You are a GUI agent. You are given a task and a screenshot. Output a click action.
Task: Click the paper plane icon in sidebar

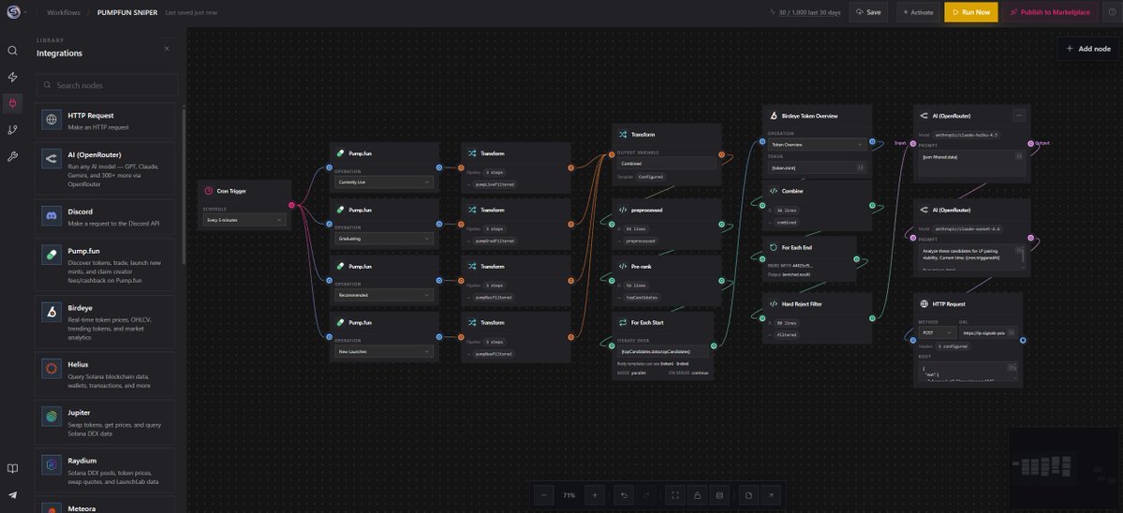click(x=12, y=495)
